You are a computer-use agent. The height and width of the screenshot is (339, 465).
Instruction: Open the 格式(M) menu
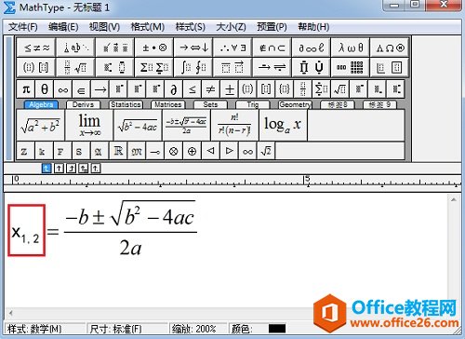(148, 27)
